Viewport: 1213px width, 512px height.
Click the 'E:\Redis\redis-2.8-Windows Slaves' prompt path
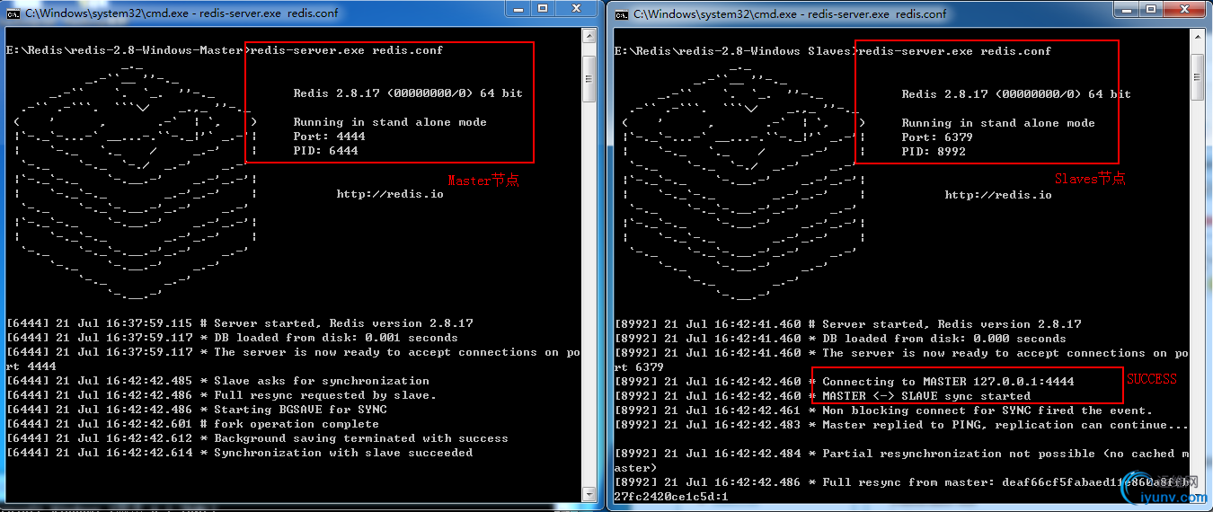coord(732,51)
